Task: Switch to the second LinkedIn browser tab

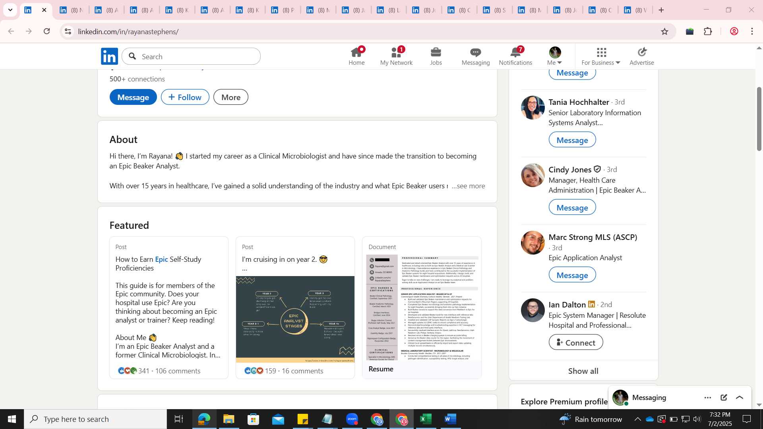Action: (72, 10)
